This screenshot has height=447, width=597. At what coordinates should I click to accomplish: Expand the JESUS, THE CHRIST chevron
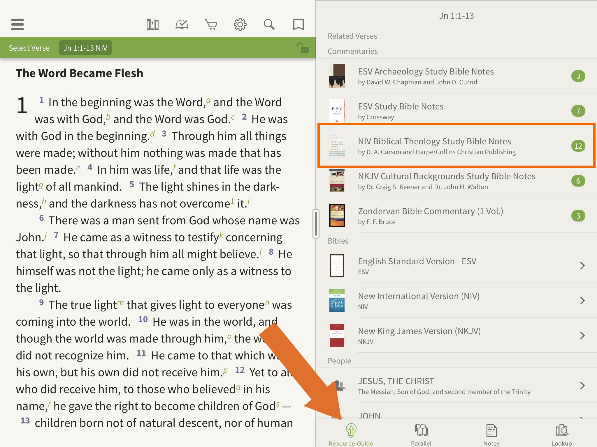point(582,386)
